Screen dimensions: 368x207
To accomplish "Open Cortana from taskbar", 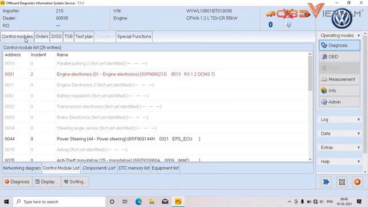I will (x=112, y=202).
